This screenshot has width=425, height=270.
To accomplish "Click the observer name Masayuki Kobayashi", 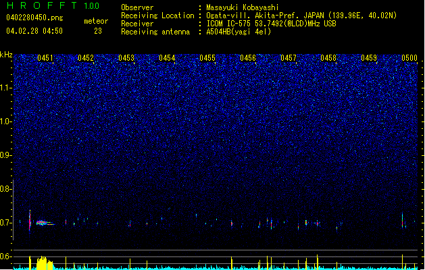I will click(x=243, y=7).
